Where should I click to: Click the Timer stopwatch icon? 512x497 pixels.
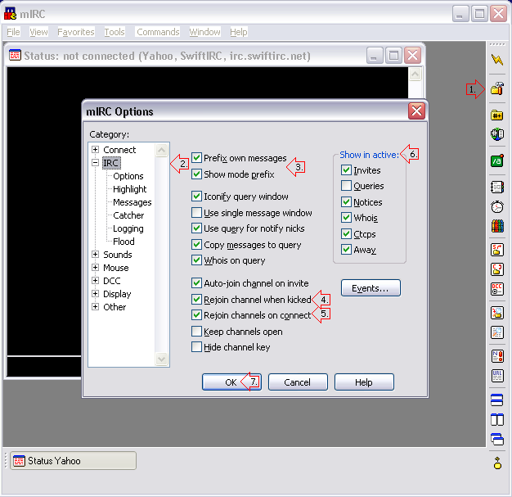point(497,206)
